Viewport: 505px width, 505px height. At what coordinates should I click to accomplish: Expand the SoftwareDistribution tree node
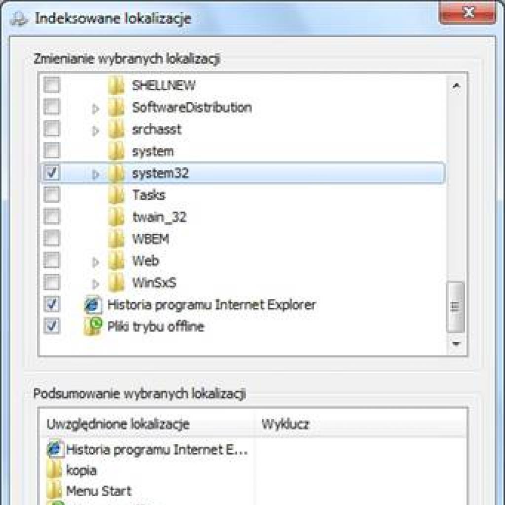(x=96, y=108)
